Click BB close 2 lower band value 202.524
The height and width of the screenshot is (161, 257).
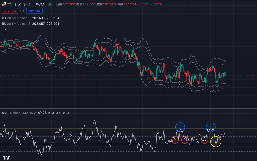(x=53, y=18)
